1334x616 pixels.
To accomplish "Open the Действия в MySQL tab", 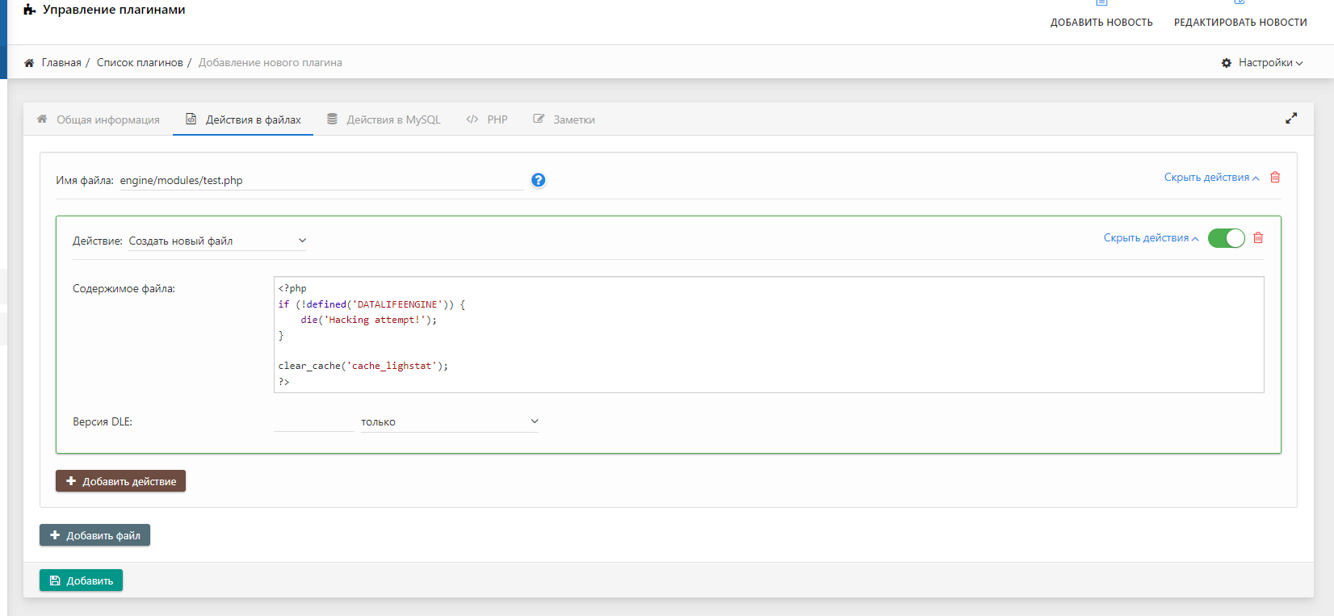I will click(384, 119).
